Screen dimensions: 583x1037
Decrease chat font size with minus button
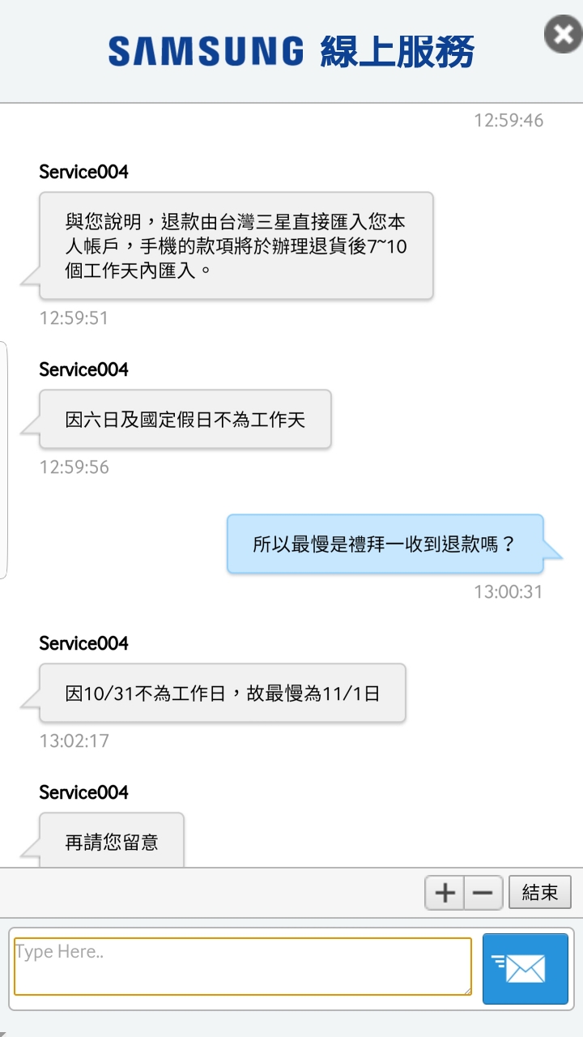tap(483, 893)
